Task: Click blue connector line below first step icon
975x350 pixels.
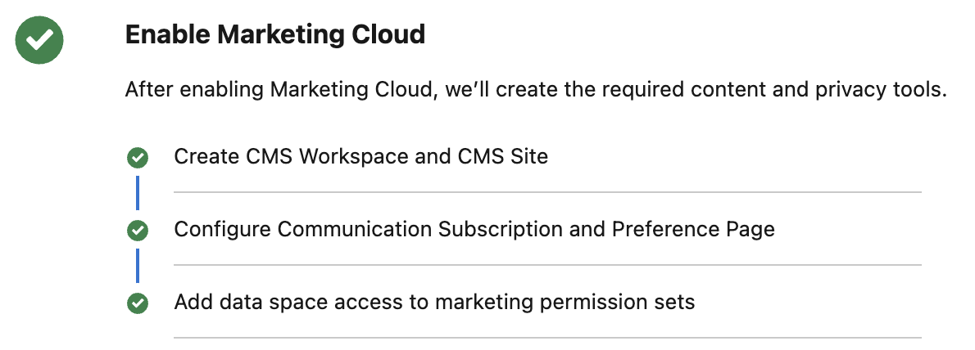Action: [138, 193]
